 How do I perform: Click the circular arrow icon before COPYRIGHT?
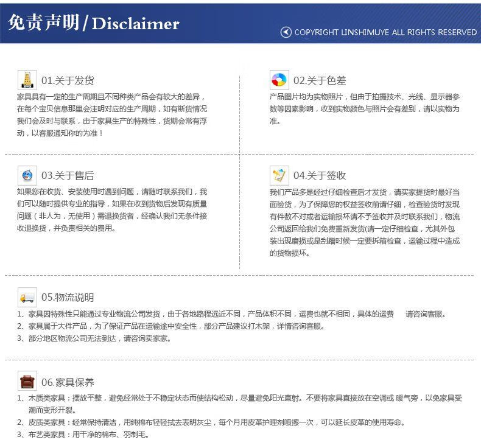point(286,32)
